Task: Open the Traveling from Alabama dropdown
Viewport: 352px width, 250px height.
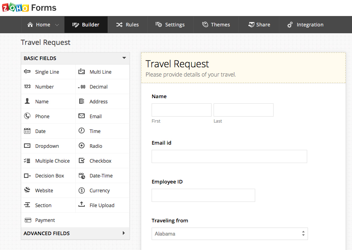Action: pos(230,234)
